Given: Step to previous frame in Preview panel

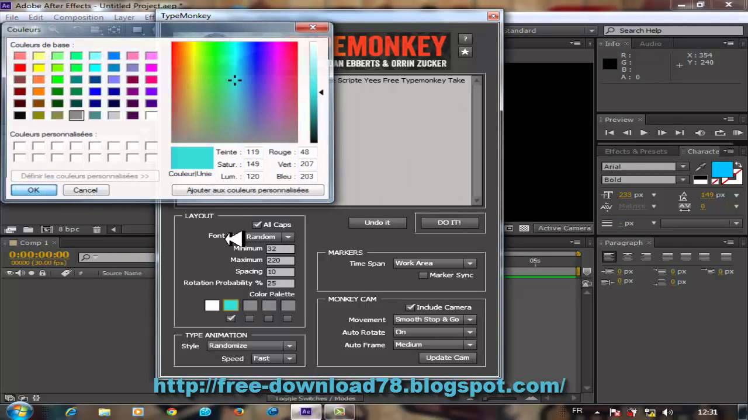Looking at the screenshot, I should (x=627, y=133).
